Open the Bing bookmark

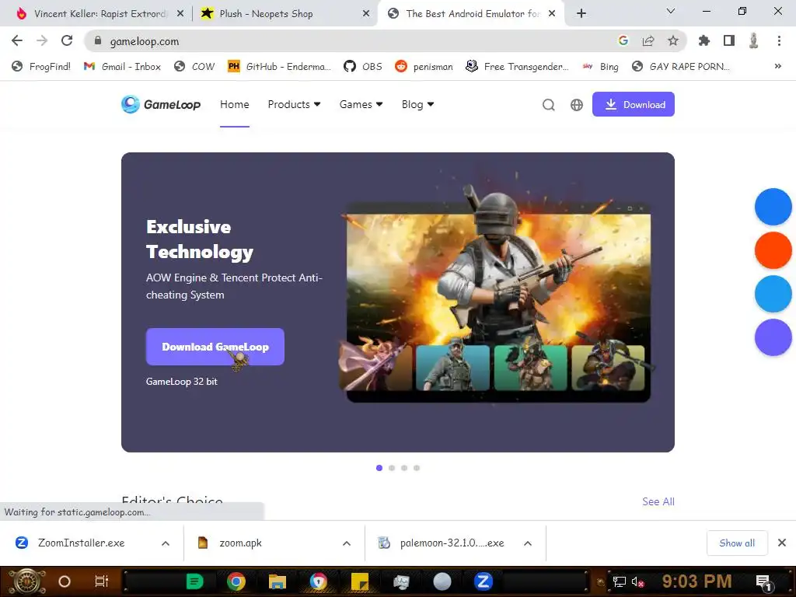pos(601,67)
